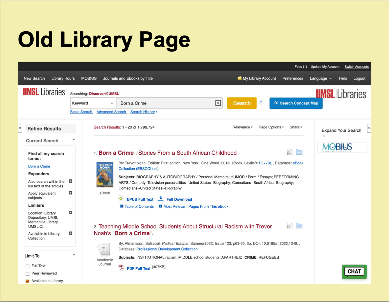Open Teaching Middle School Students result title
The image size is (389, 302).
coord(183,230)
